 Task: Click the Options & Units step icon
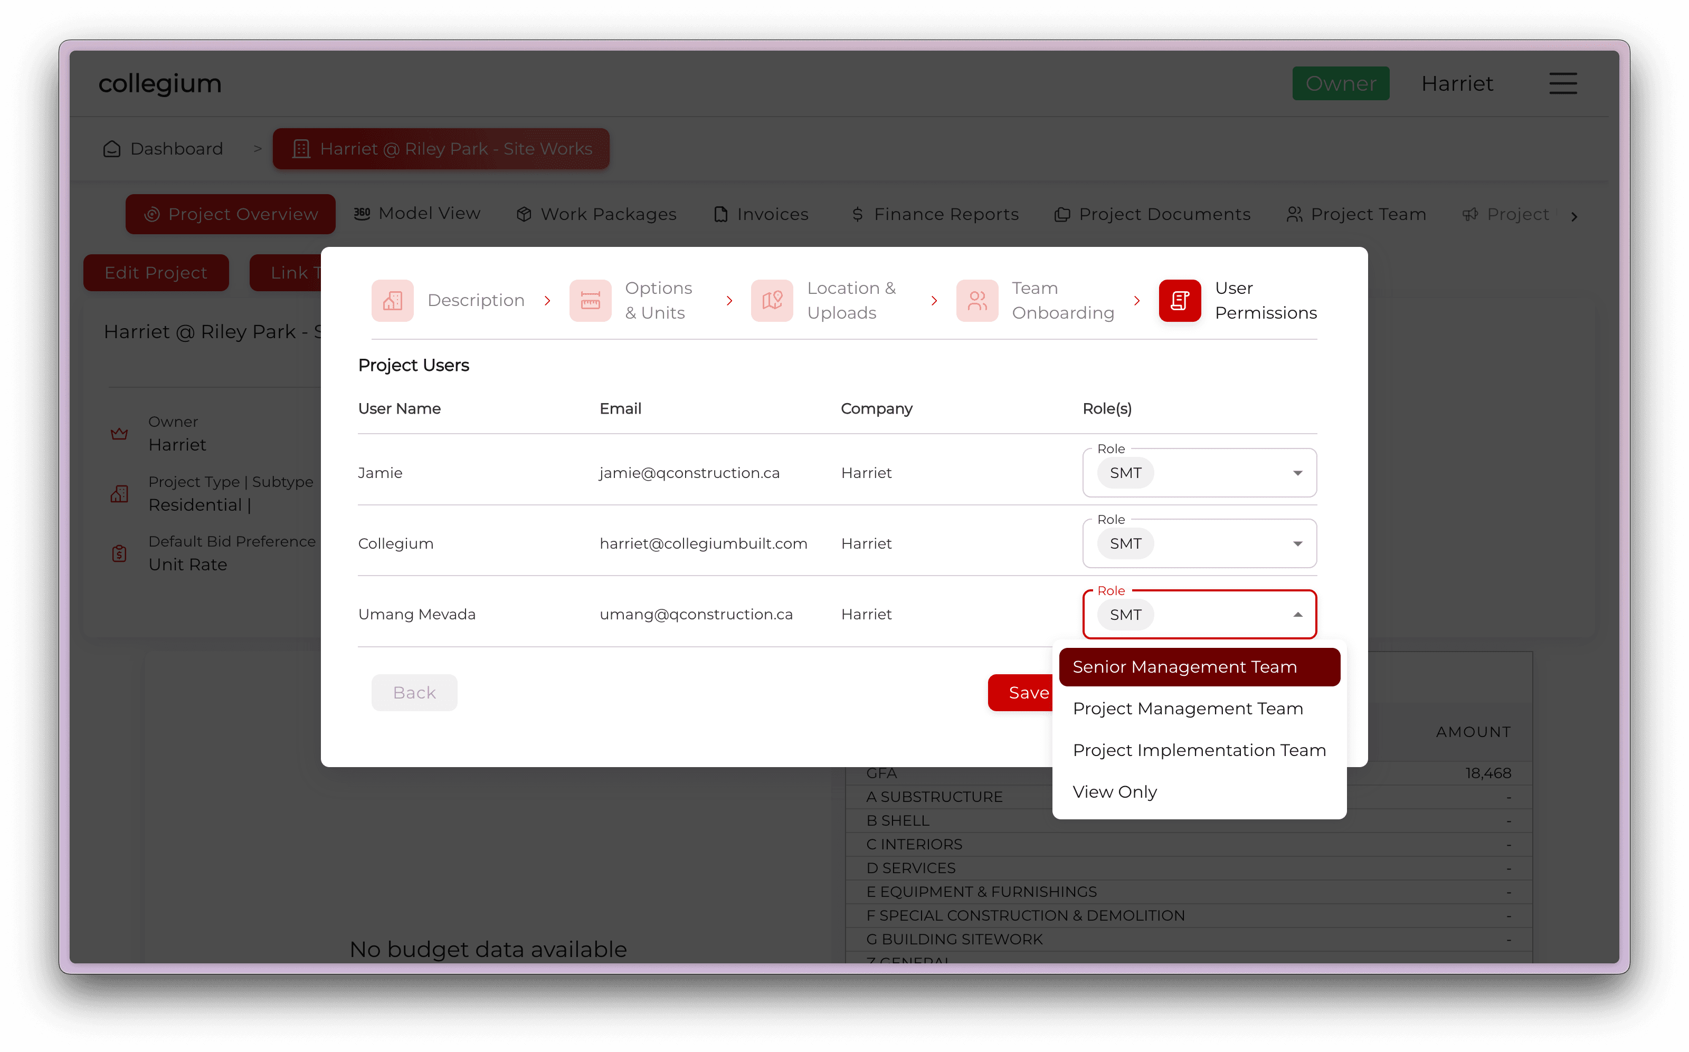point(590,301)
